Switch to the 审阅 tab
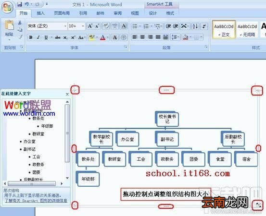The image size is (266, 216). [x=117, y=13]
